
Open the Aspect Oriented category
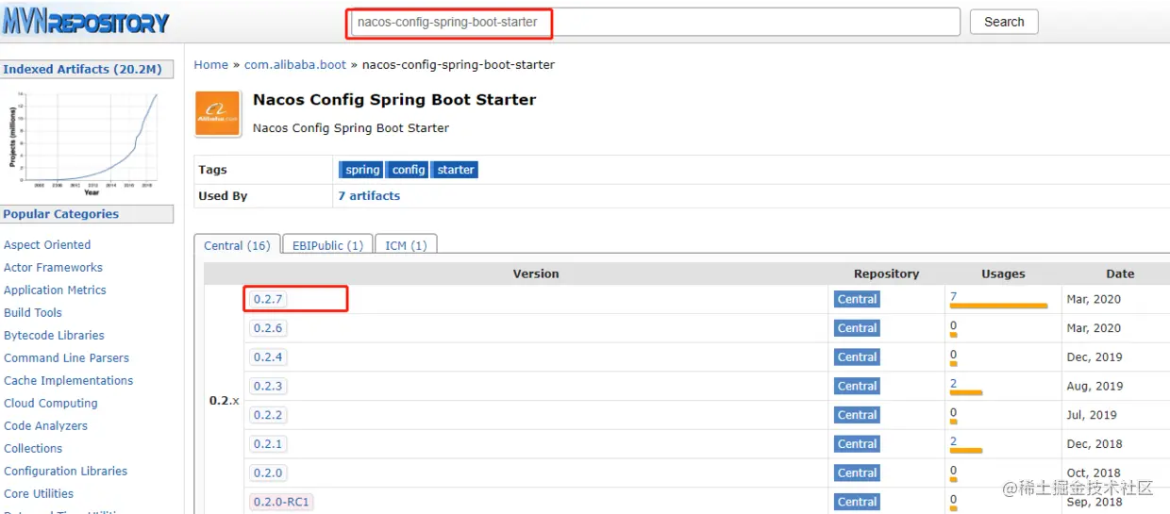pos(47,244)
